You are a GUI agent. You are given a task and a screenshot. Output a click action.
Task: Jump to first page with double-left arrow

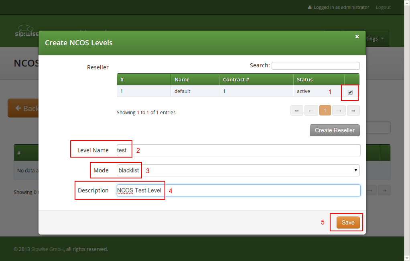(297, 110)
